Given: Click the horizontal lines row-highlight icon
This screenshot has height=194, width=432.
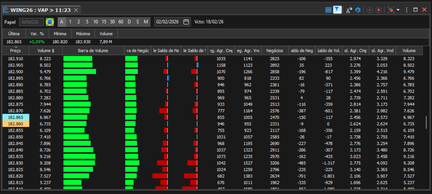Looking at the screenshot, I should tap(328, 10).
